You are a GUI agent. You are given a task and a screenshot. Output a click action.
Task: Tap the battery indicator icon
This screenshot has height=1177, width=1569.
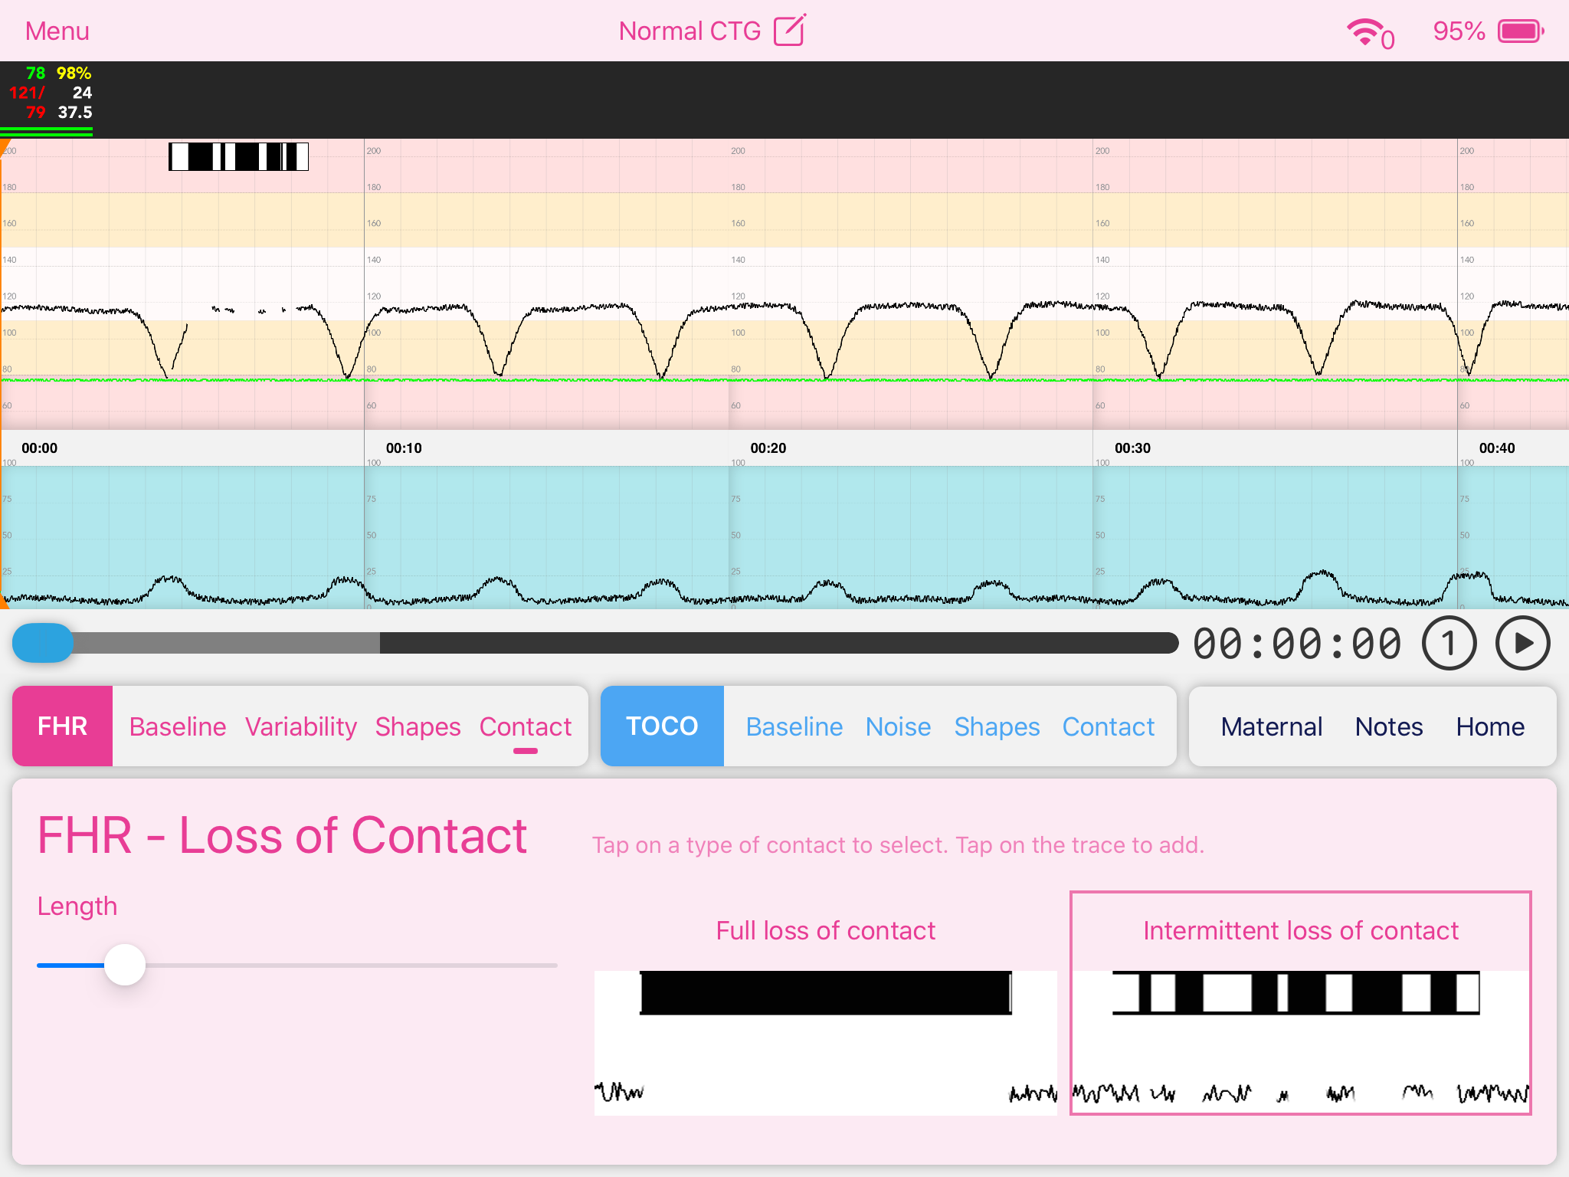[1520, 31]
